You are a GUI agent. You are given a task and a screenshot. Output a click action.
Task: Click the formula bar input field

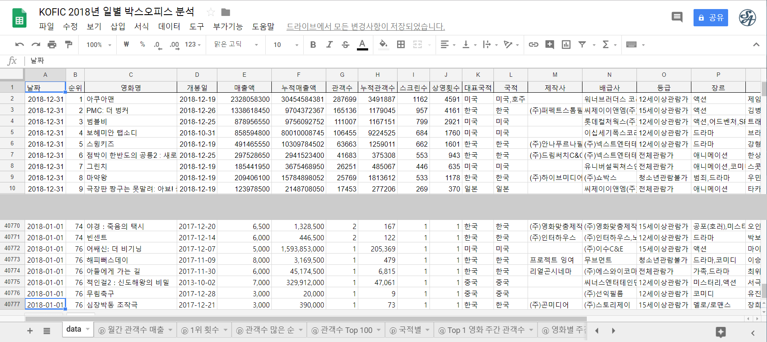pyautogui.click(x=389, y=61)
